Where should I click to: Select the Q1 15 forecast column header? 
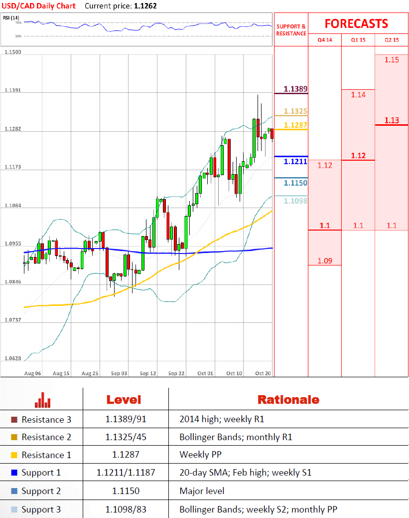pos(358,40)
